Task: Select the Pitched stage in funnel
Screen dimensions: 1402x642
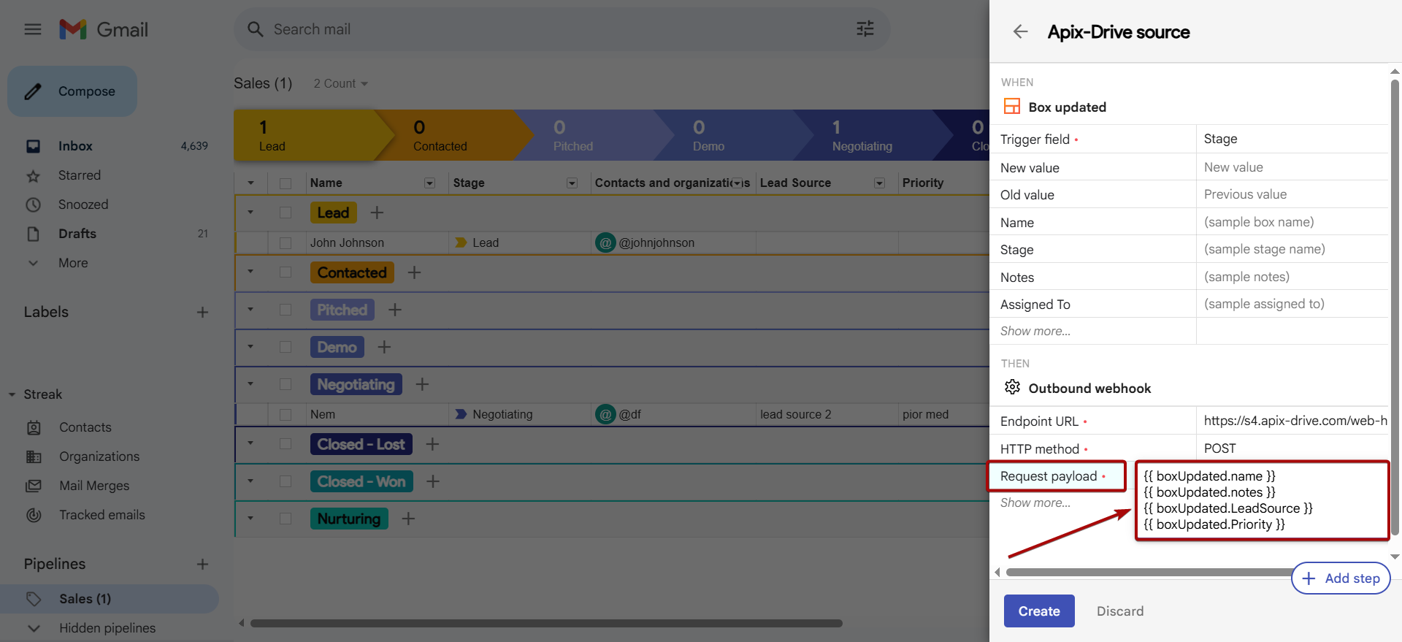Action: click(x=591, y=135)
